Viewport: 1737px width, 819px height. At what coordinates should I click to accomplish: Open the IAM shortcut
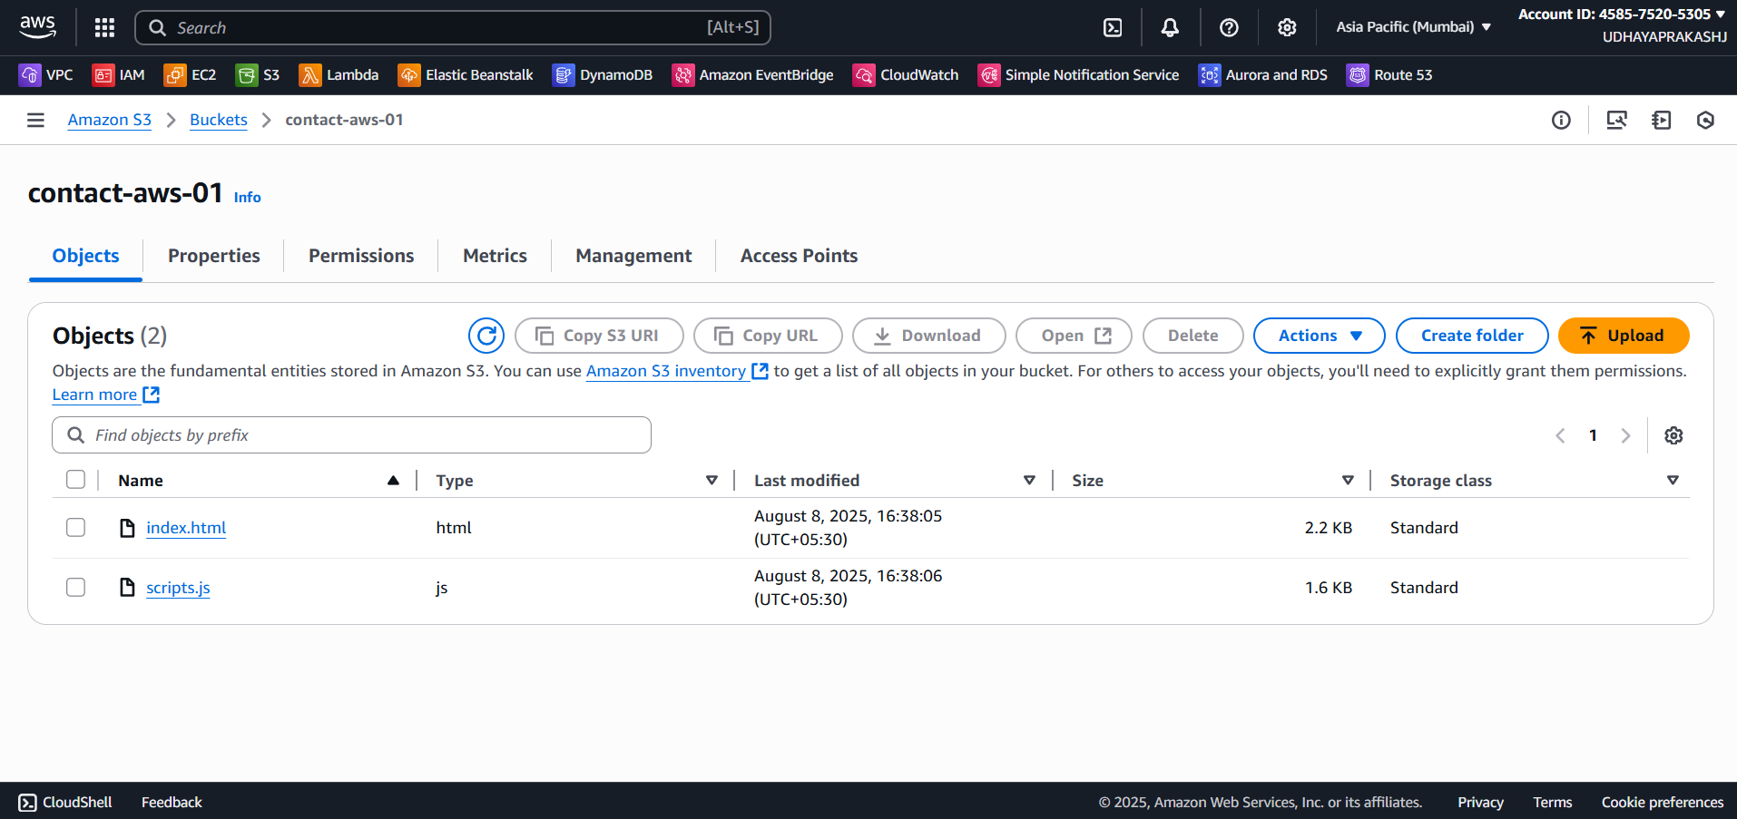[x=119, y=75]
